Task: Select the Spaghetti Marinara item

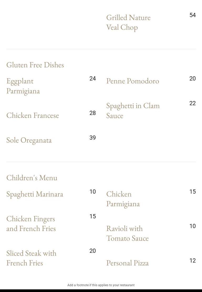Action: coord(35,194)
